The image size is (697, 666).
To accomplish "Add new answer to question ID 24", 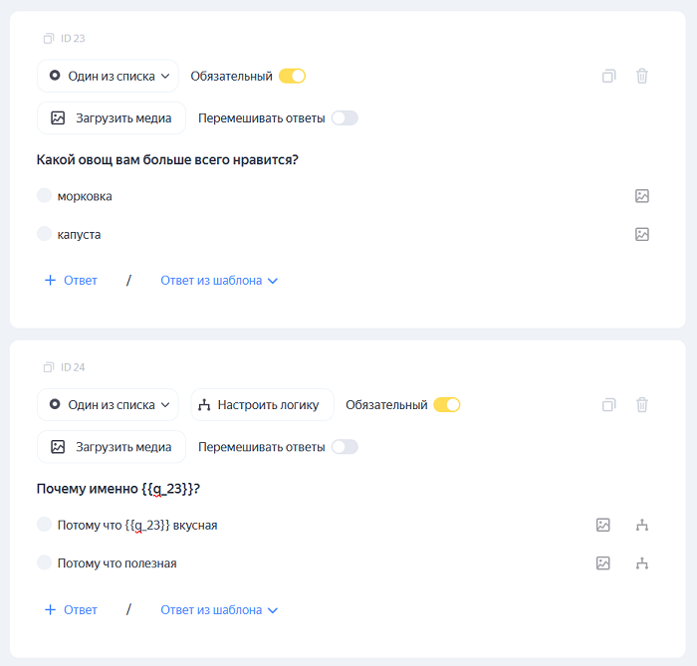I will [x=71, y=610].
